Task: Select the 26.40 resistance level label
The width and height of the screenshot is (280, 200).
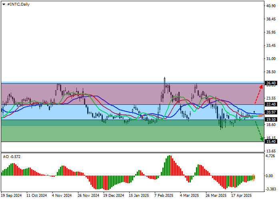Action: pyautogui.click(x=271, y=83)
